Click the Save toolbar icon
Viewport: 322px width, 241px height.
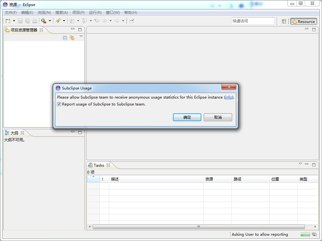20,21
